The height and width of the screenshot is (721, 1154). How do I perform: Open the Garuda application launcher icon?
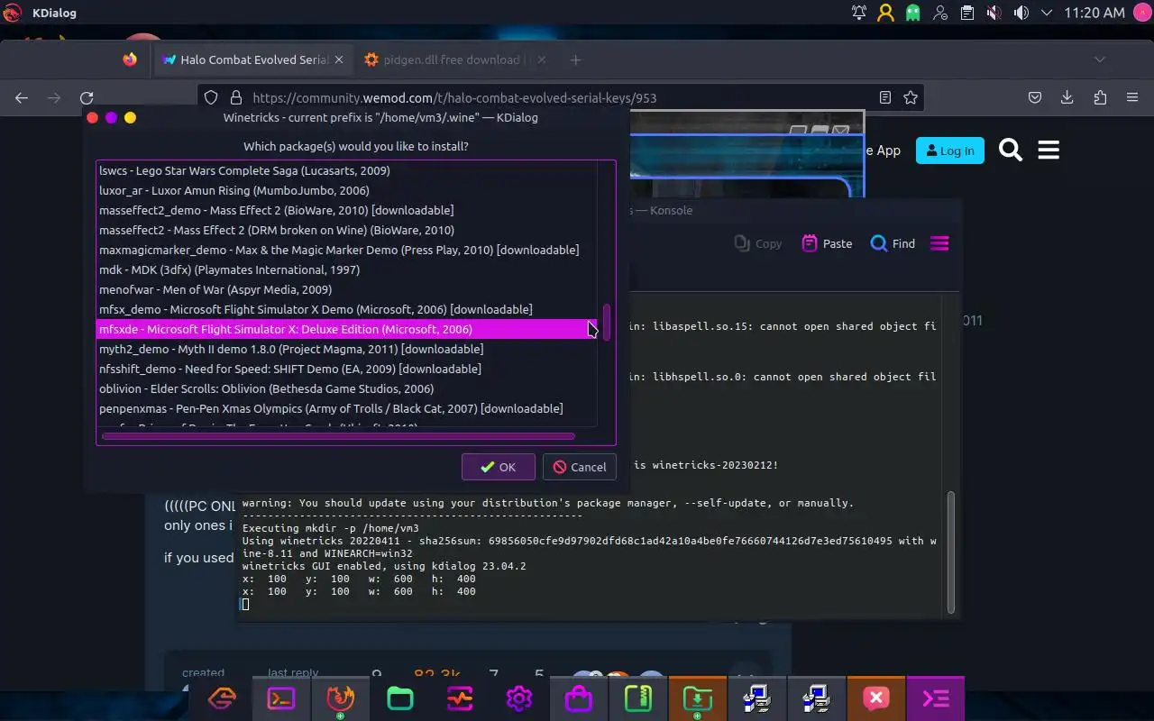tap(13, 13)
